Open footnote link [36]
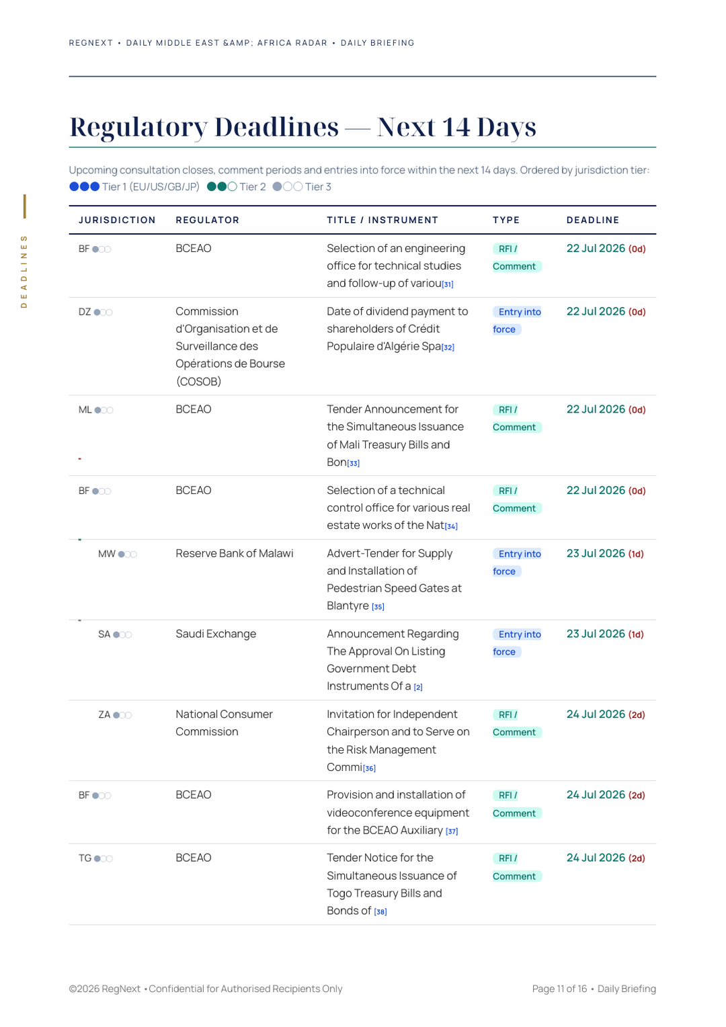 click(x=370, y=768)
